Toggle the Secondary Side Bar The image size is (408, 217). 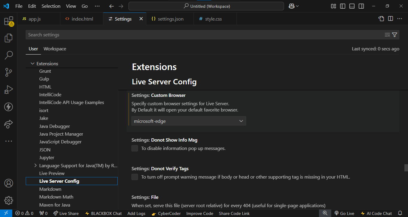pyautogui.click(x=361, y=6)
